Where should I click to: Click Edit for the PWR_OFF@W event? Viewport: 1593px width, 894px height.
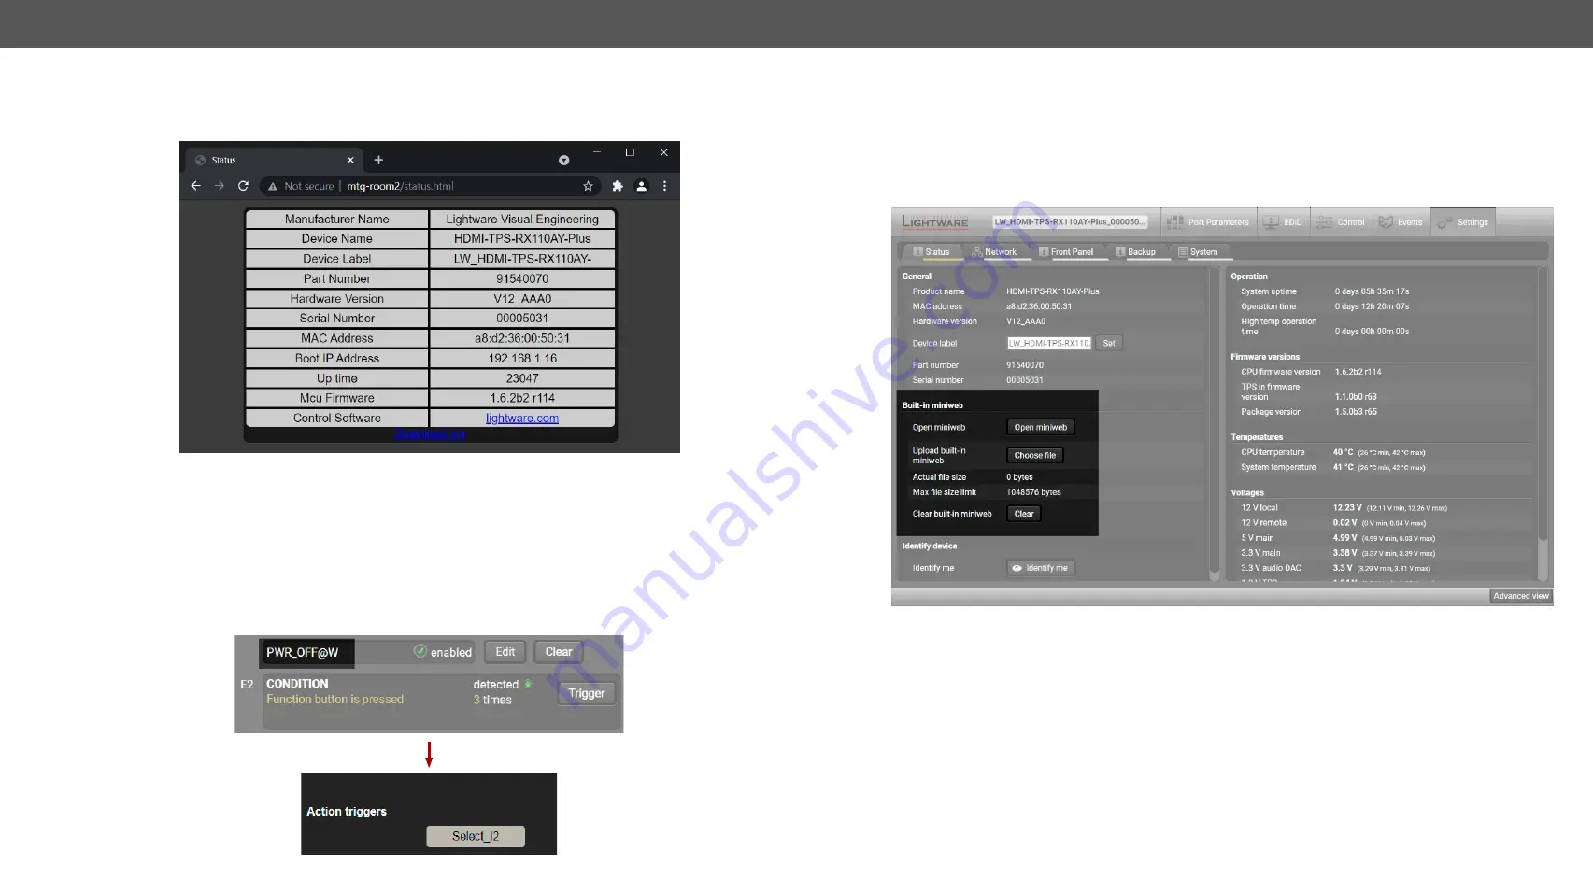[x=505, y=652]
